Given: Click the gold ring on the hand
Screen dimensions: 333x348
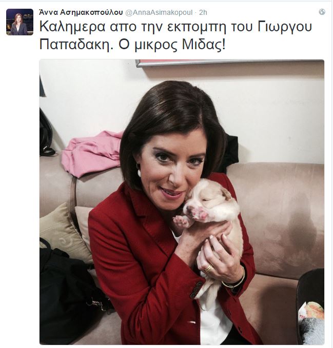Looking at the screenshot, I should coord(209,268).
